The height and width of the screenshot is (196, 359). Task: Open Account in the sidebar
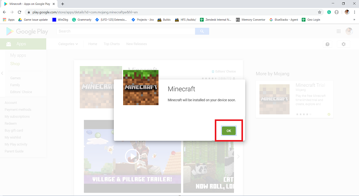pos(11,103)
